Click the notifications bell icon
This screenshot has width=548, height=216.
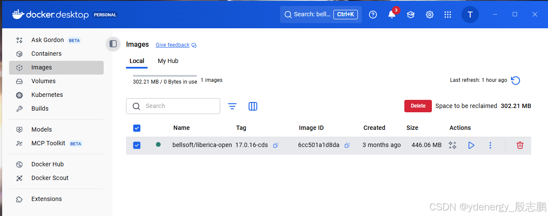391,15
